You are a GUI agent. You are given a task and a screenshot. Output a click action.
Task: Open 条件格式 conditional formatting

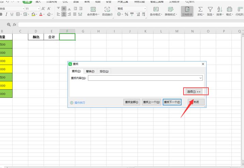click(156, 11)
